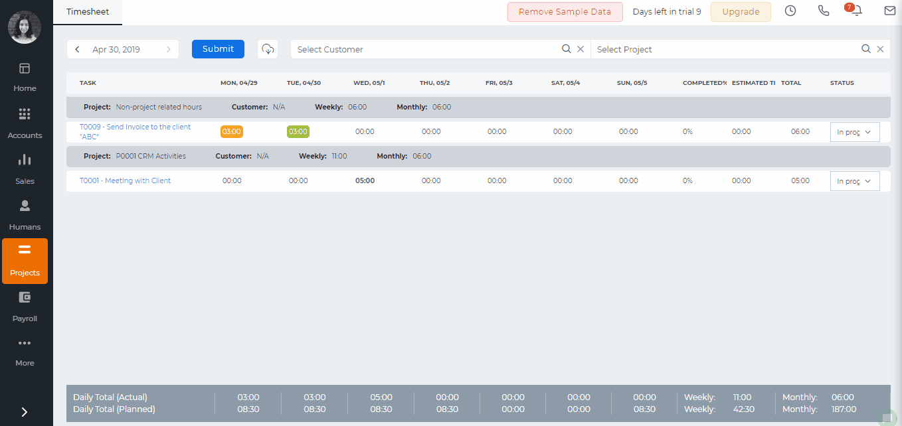Click the STATUS column header
Image resolution: width=902 pixels, height=426 pixels.
tap(842, 83)
